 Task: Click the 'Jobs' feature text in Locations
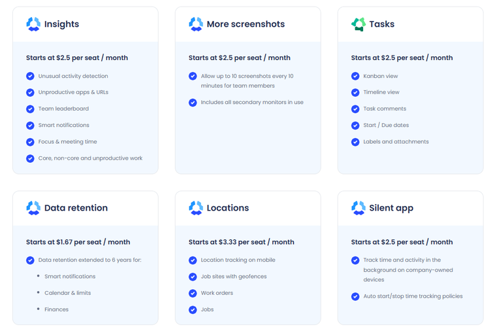(x=207, y=309)
